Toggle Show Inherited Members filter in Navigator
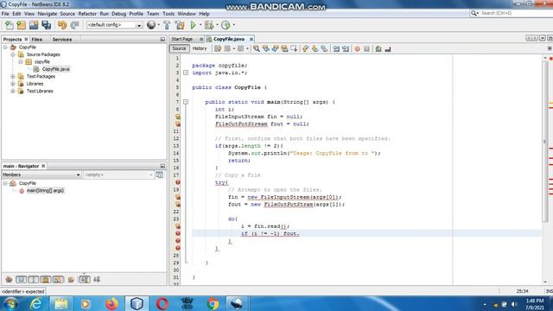Screen dimensions: 553x311 [9, 280]
